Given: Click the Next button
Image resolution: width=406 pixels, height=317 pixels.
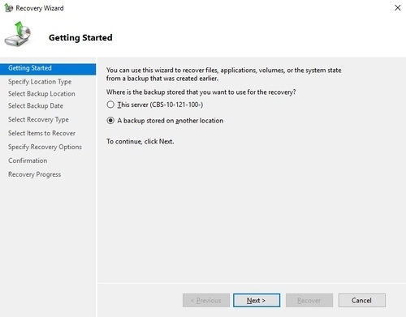Looking at the screenshot, I should 257,300.
